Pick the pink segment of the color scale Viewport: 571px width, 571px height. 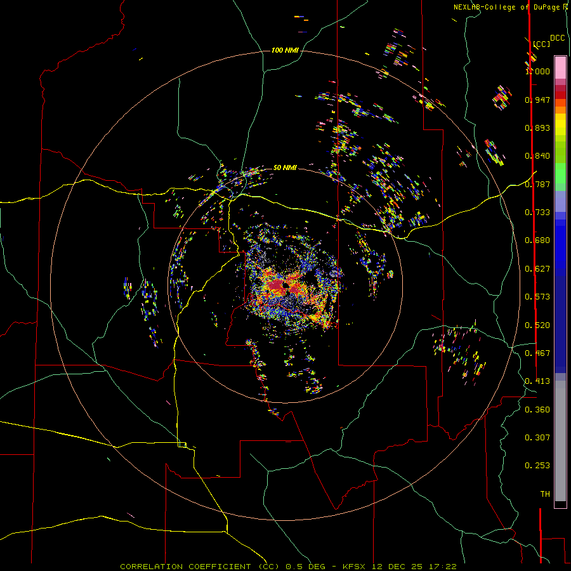560,68
